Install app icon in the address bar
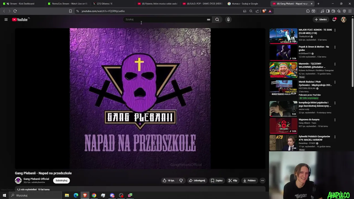This screenshot has height=199, width=354. pos(244,11)
